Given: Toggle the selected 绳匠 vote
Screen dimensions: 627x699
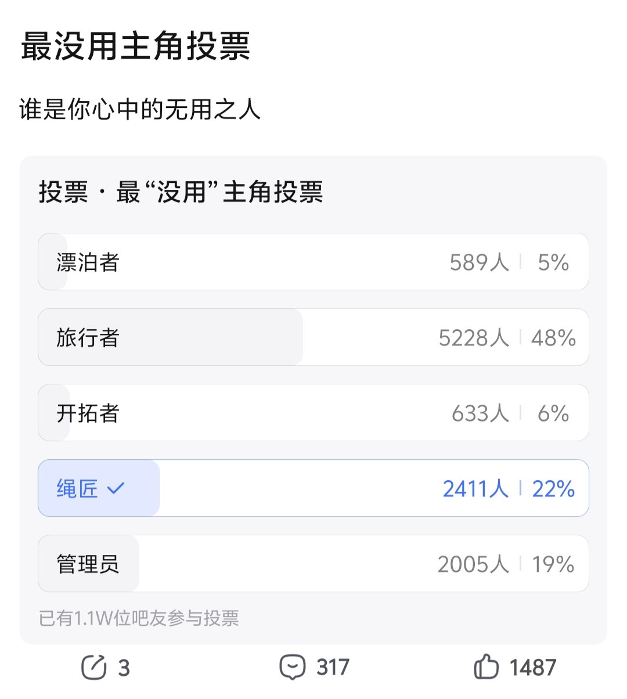Looking at the screenshot, I should point(313,488).
